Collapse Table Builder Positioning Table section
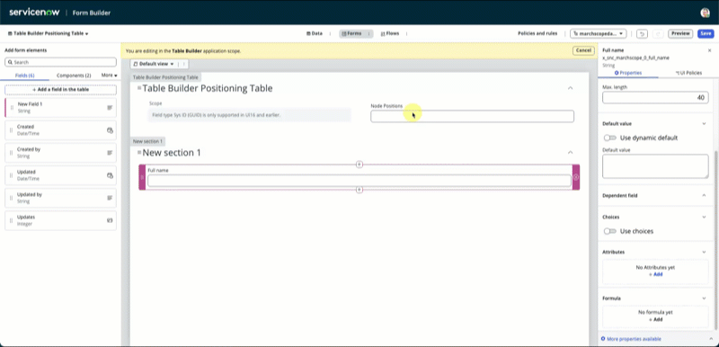Screen dimensions: 719x347 (x=570, y=88)
